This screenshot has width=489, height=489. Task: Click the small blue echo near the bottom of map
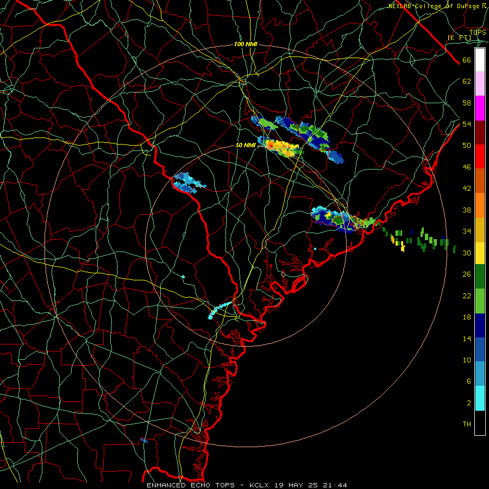[144, 440]
